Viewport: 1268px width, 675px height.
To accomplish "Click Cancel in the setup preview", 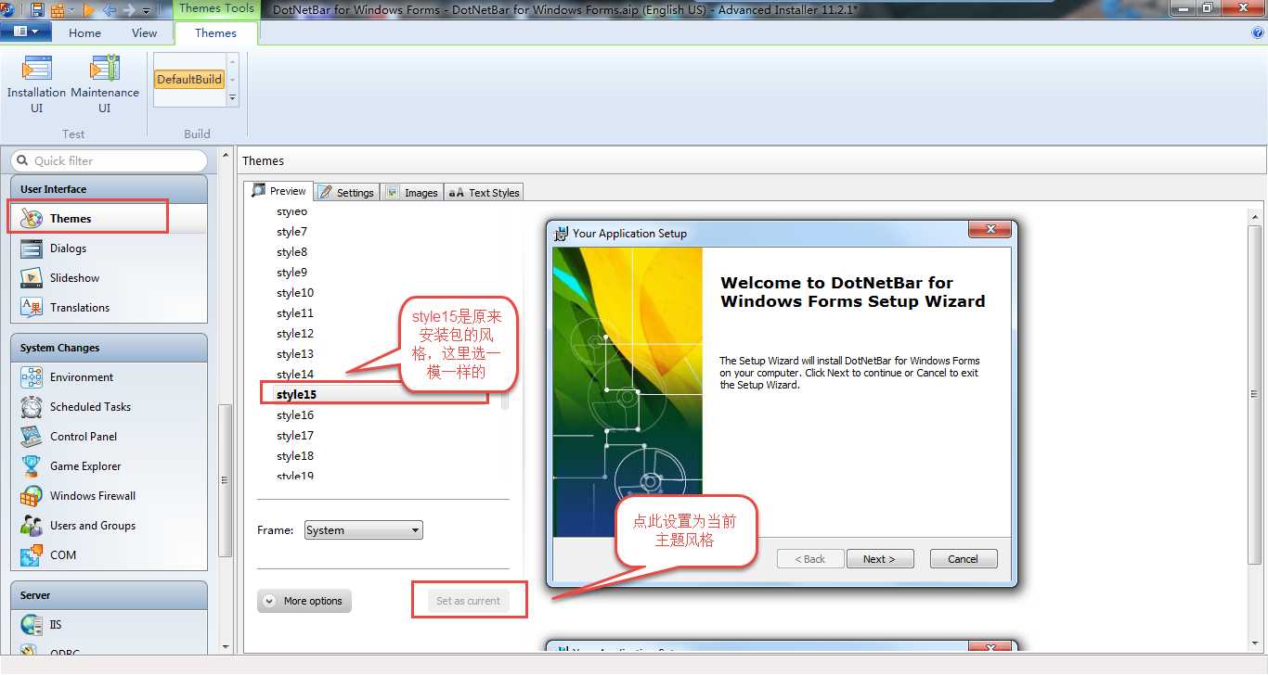I will click(x=963, y=559).
